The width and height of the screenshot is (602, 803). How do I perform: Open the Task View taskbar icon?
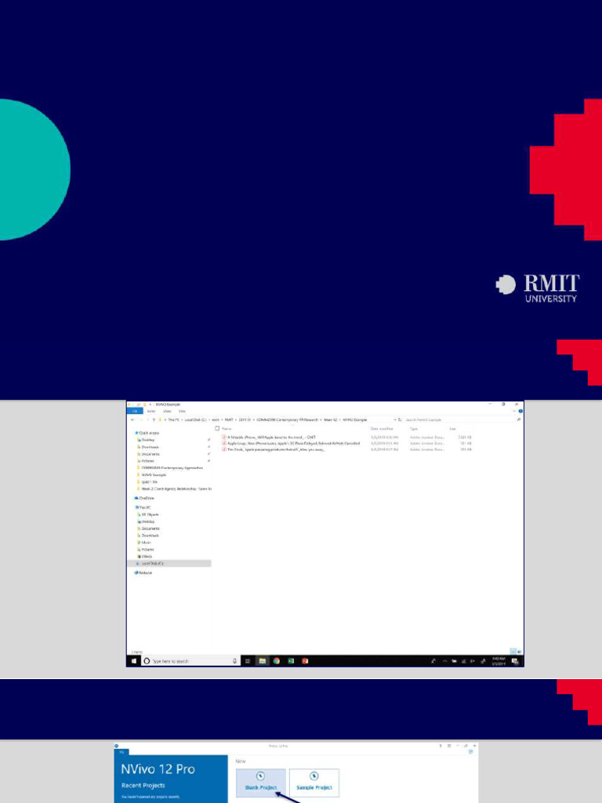(x=248, y=661)
